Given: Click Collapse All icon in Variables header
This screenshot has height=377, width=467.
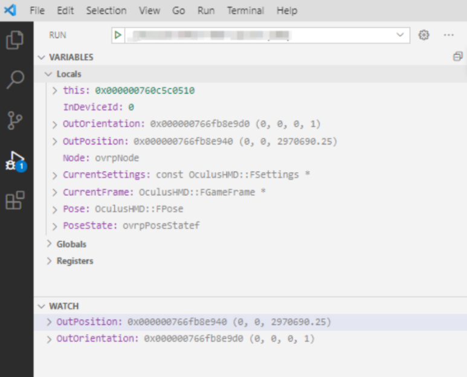Looking at the screenshot, I should [x=457, y=57].
